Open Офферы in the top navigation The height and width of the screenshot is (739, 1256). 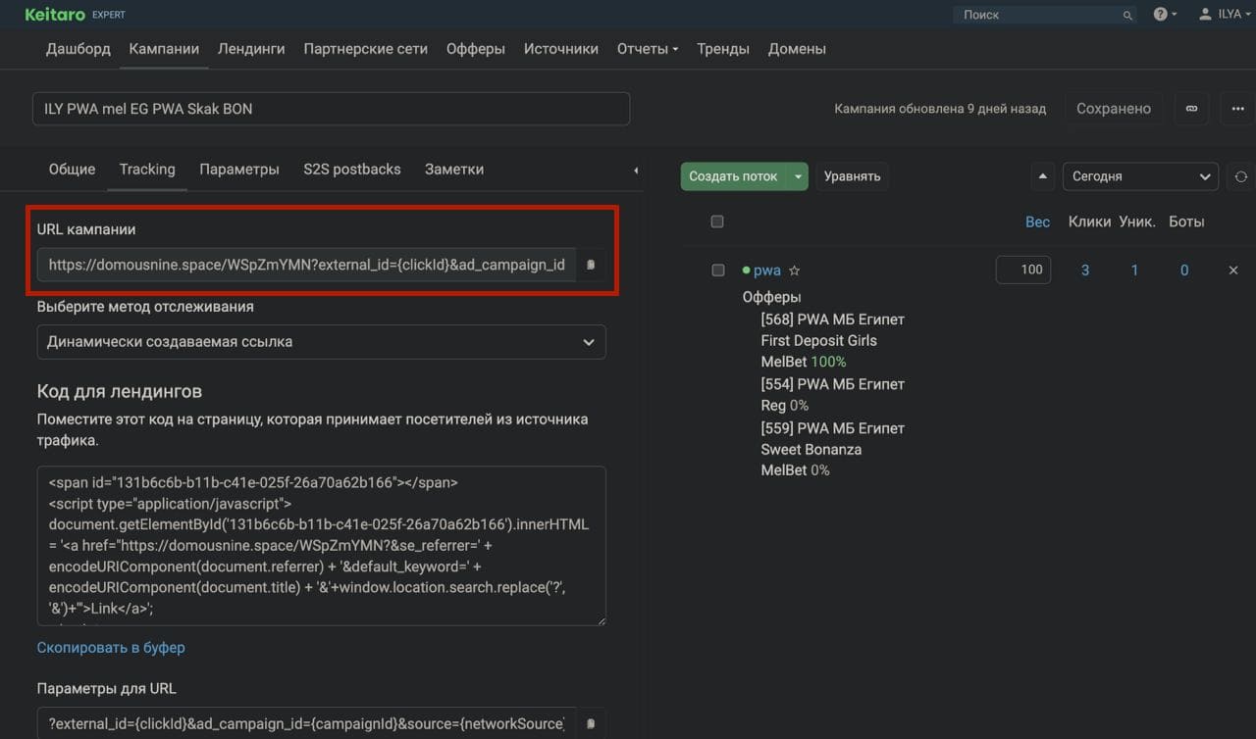click(475, 49)
